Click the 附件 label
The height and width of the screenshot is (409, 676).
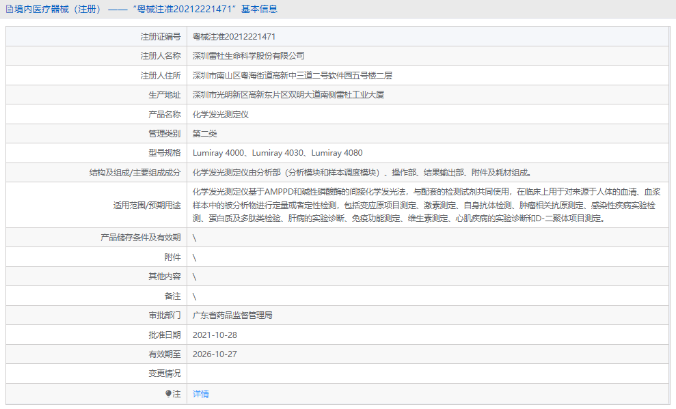pyautogui.click(x=172, y=257)
